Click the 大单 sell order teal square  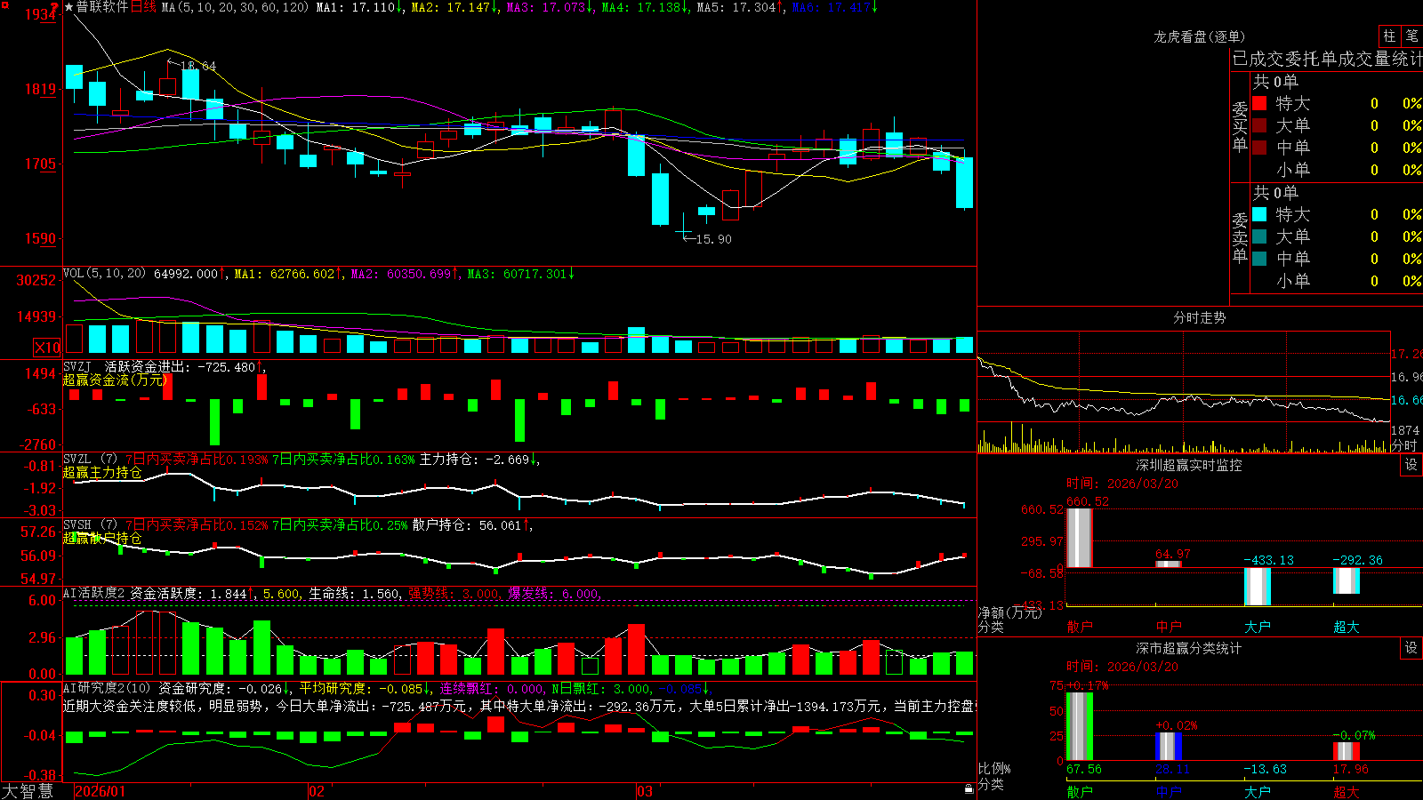pos(1259,236)
